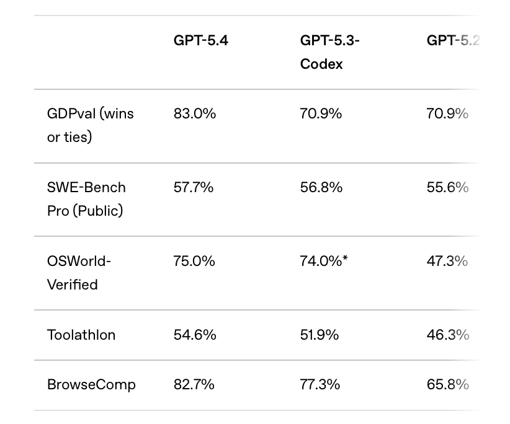Screen dimensions: 510x424
Task: Click the 47.3% OSWorld value
Action: click(447, 261)
